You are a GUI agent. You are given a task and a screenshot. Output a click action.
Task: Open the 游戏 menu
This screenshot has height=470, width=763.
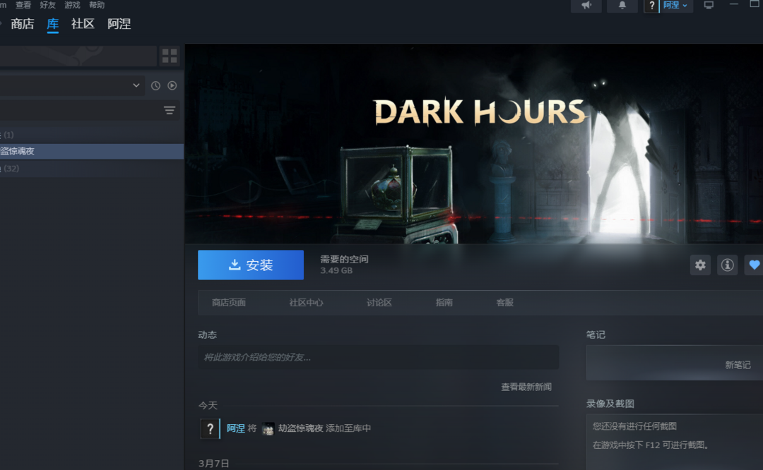coord(72,5)
